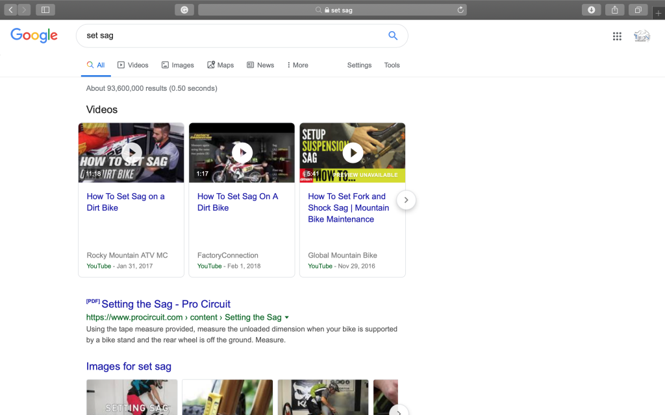Image resolution: width=665 pixels, height=415 pixels.
Task: Open 'Images for set sag' link
Action: coord(129,366)
